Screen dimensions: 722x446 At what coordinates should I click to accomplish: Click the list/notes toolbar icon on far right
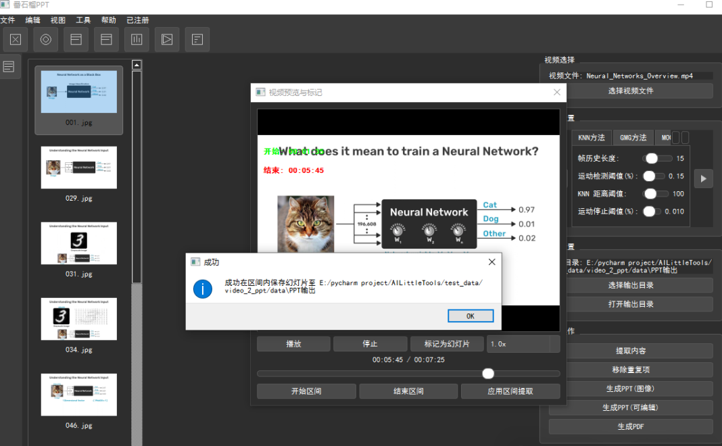[197, 39]
